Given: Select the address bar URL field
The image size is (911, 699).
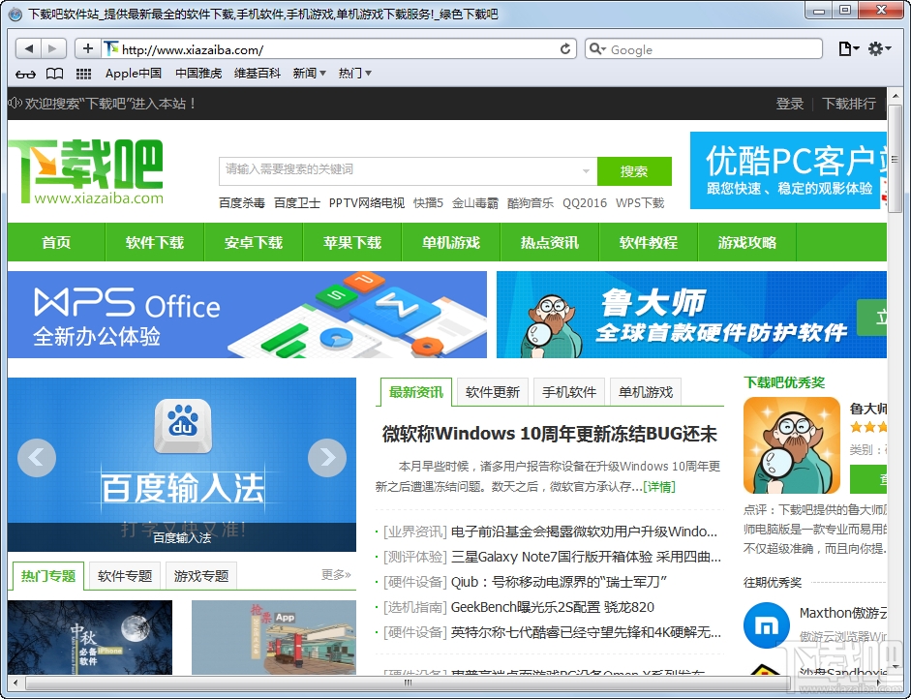Looking at the screenshot, I should click(x=339, y=48).
